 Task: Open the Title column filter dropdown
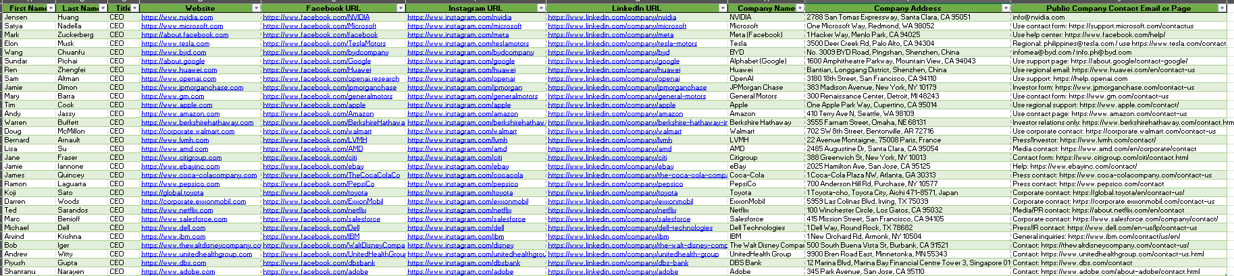click(x=135, y=8)
